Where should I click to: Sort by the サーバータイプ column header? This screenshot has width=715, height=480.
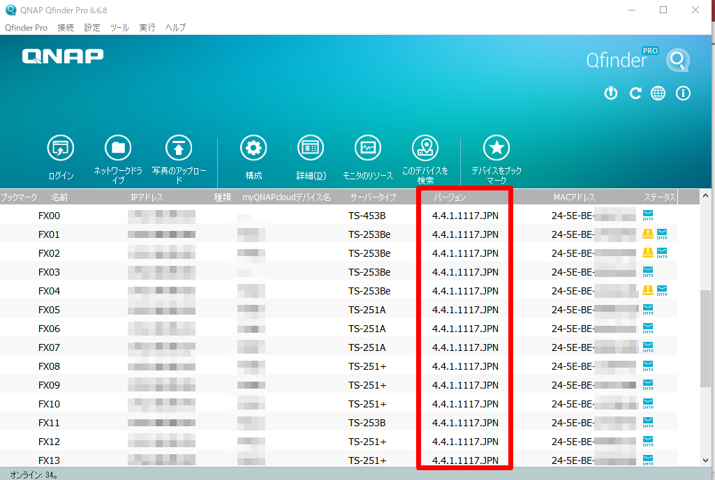tap(373, 197)
